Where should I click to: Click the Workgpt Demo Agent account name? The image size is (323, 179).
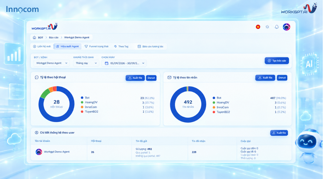coord(57,152)
